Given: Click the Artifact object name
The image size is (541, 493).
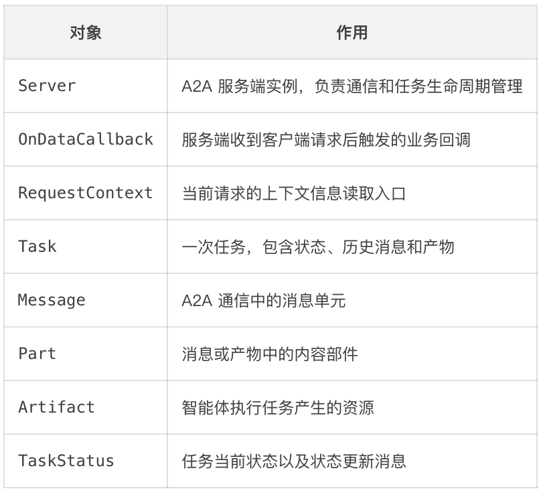Looking at the screenshot, I should click(x=57, y=407).
